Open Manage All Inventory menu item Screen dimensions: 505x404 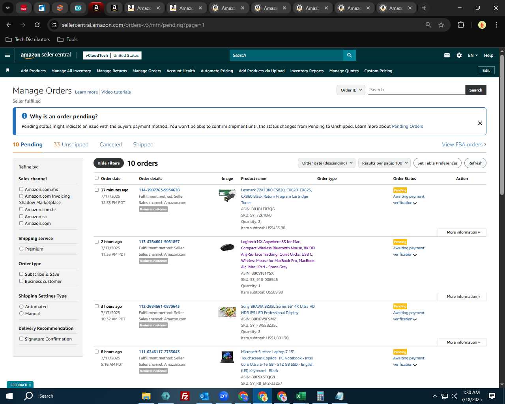point(71,71)
